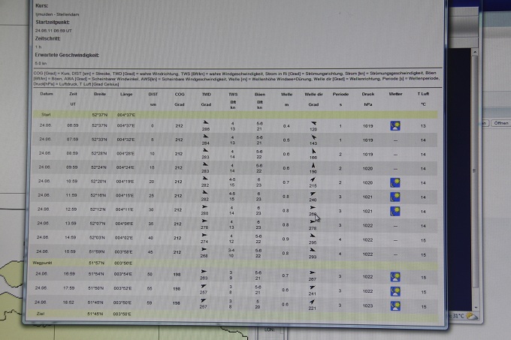511x340 pixels.
Task: Select the weather icon in the 18:52 row
Action: [x=395, y=305]
